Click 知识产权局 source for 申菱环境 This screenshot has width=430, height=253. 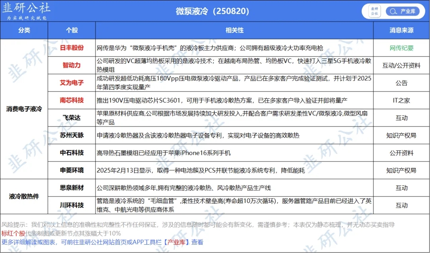pyautogui.click(x=401, y=171)
